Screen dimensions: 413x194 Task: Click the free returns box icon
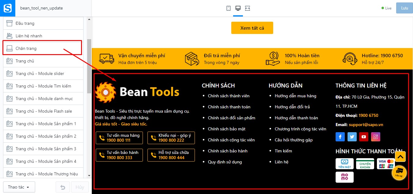click(192, 58)
